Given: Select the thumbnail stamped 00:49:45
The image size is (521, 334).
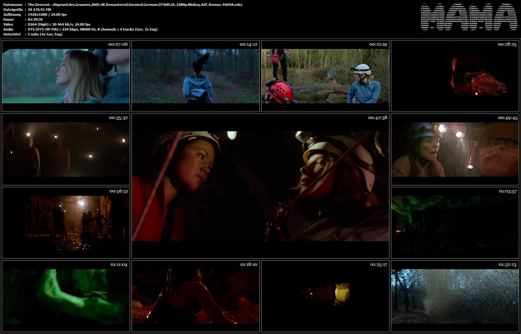Looking at the screenshot, I should [455, 149].
